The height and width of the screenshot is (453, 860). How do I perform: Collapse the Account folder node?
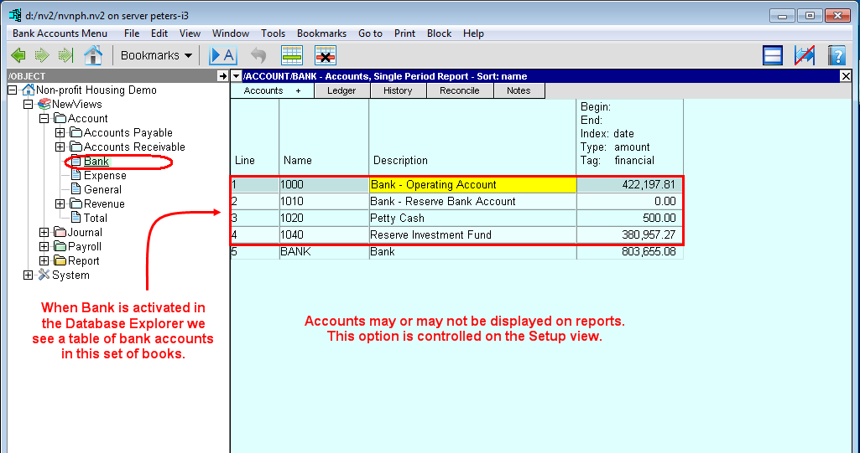[x=44, y=118]
